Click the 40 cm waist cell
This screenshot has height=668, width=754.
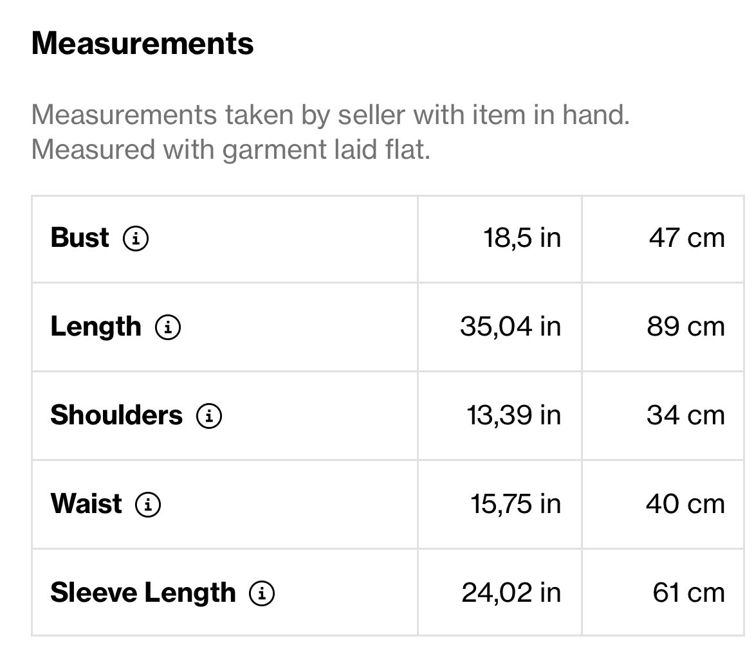tap(685, 504)
